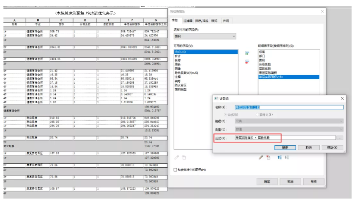This screenshot has height=201, width=356.
Task: Click the 名称(N) input field
Action: tap(289, 107)
